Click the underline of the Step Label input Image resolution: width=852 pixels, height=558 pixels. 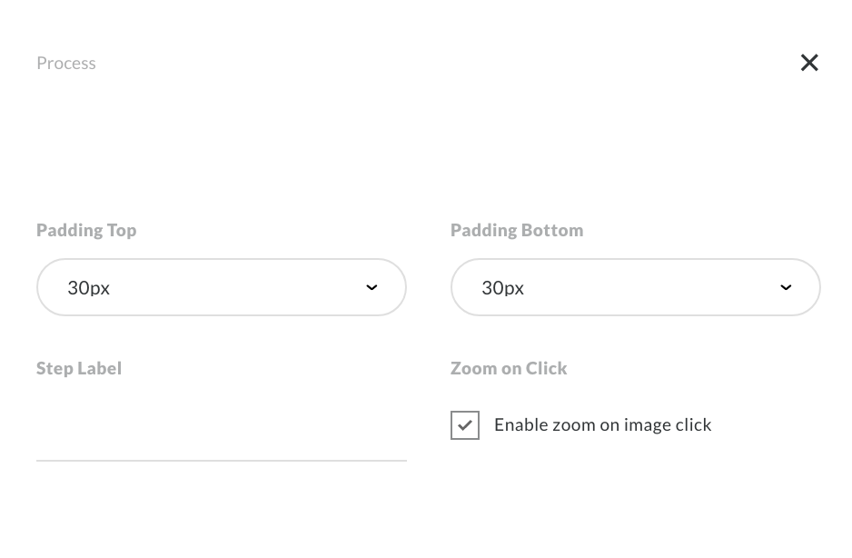(x=221, y=460)
